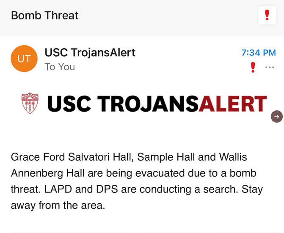Expand the "To You" recipient details
This screenshot has width=284, height=233.
60,67
